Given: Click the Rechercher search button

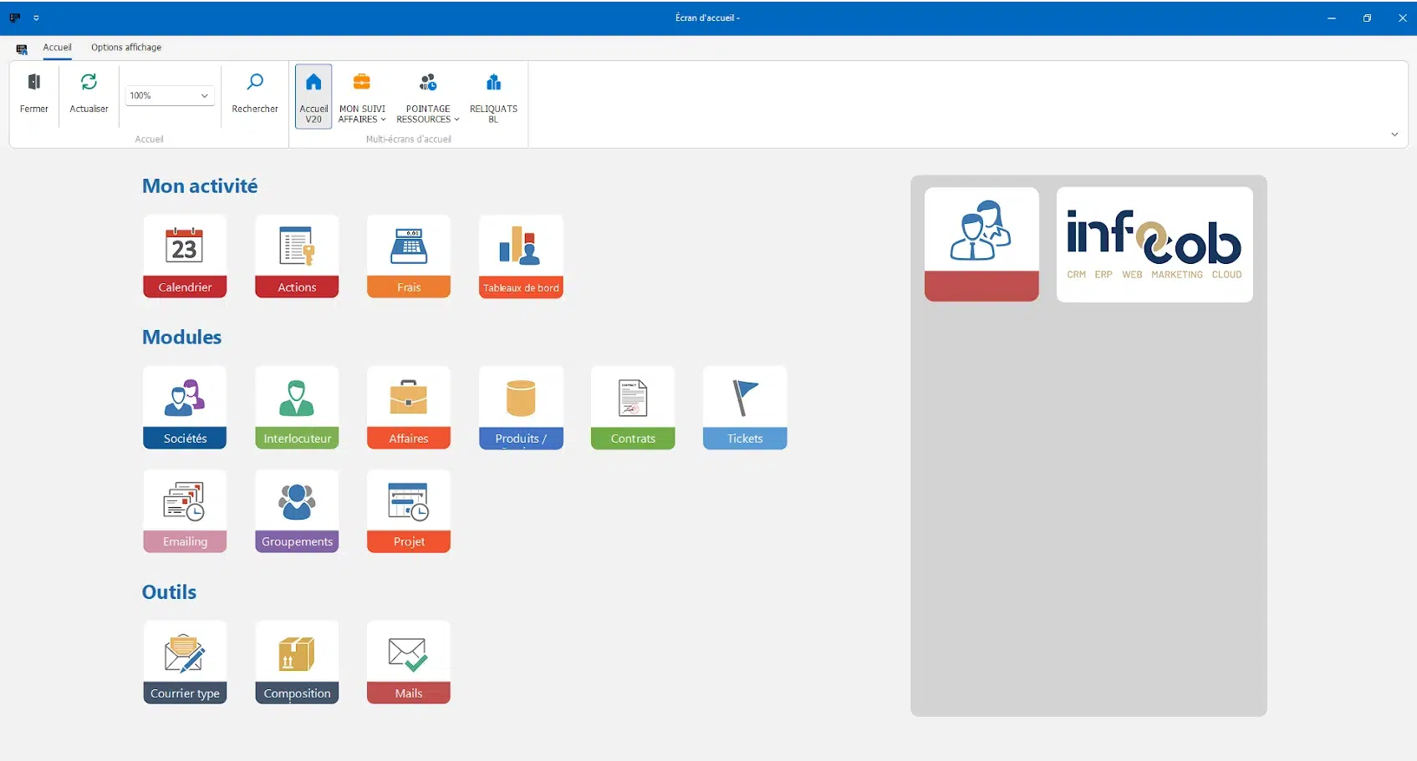Looking at the screenshot, I should tap(255, 94).
